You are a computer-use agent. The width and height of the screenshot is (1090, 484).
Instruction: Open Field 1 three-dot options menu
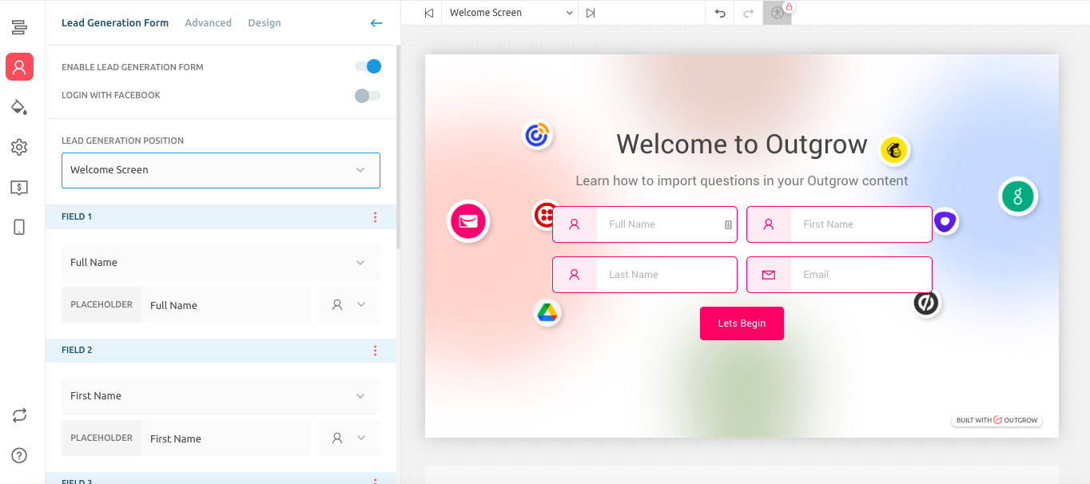click(375, 217)
